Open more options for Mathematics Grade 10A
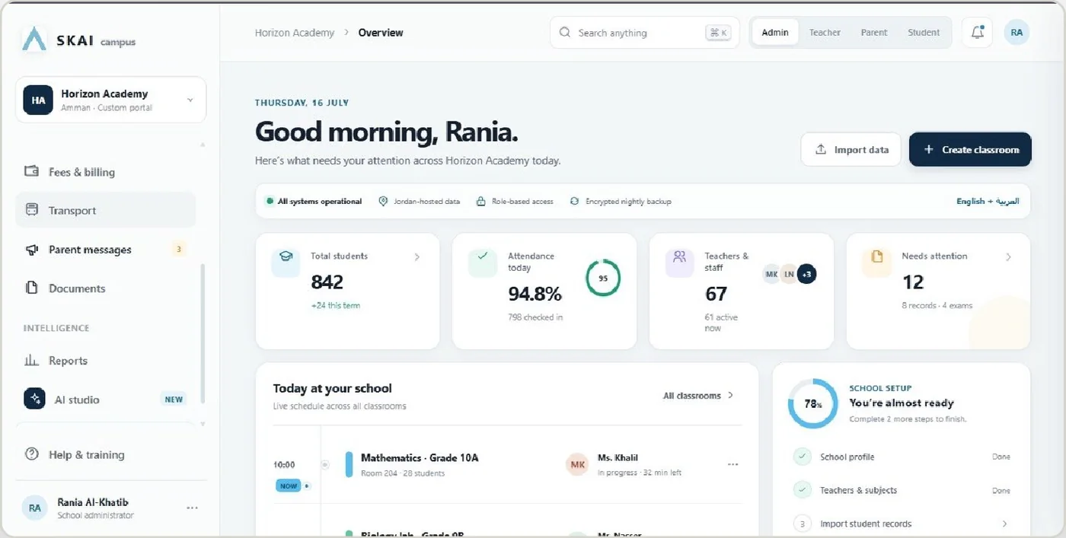This screenshot has width=1066, height=538. [732, 464]
